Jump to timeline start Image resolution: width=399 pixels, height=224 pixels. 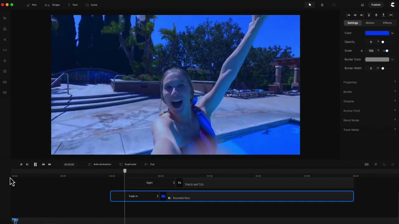point(21,164)
